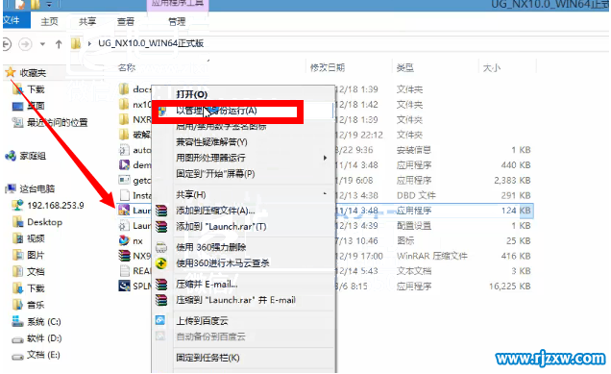Click the forward navigation arrow button
The width and height of the screenshot is (611, 374).
(26, 43)
